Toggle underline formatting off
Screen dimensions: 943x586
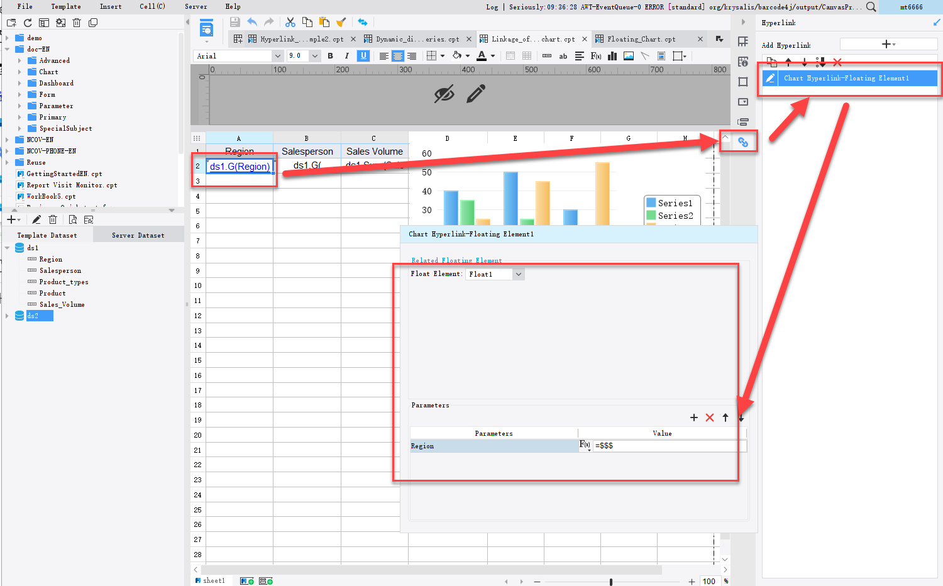click(x=363, y=56)
